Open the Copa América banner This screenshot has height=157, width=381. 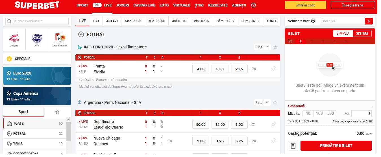(x=37, y=96)
